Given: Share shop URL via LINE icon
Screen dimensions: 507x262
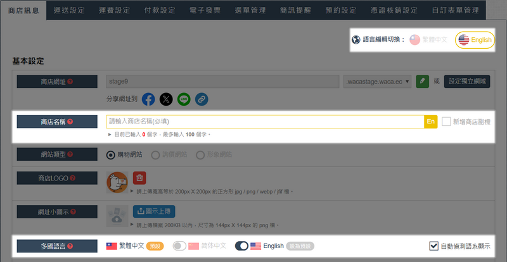Looking at the screenshot, I should (184, 99).
